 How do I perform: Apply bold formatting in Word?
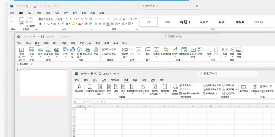tap(40, 24)
